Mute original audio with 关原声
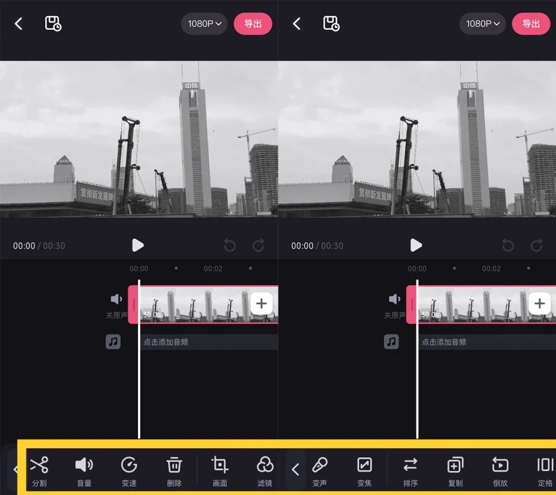Screen dimensions: 556x495 (x=116, y=304)
